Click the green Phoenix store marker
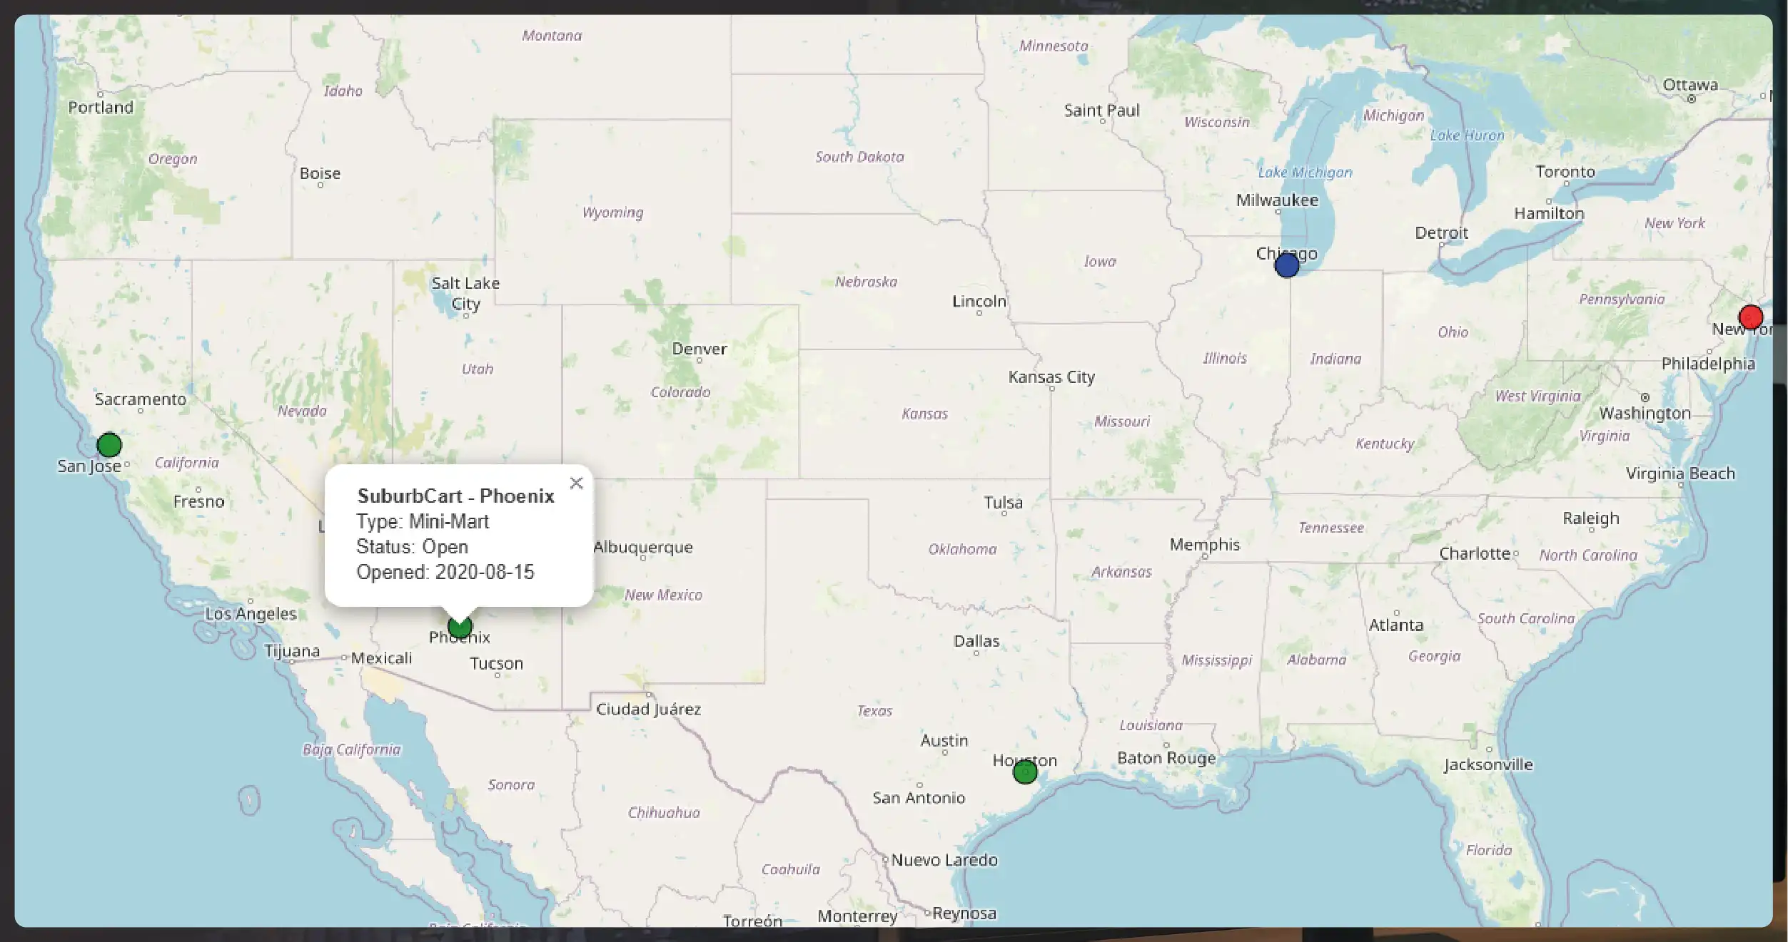This screenshot has height=942, width=1788. click(460, 628)
